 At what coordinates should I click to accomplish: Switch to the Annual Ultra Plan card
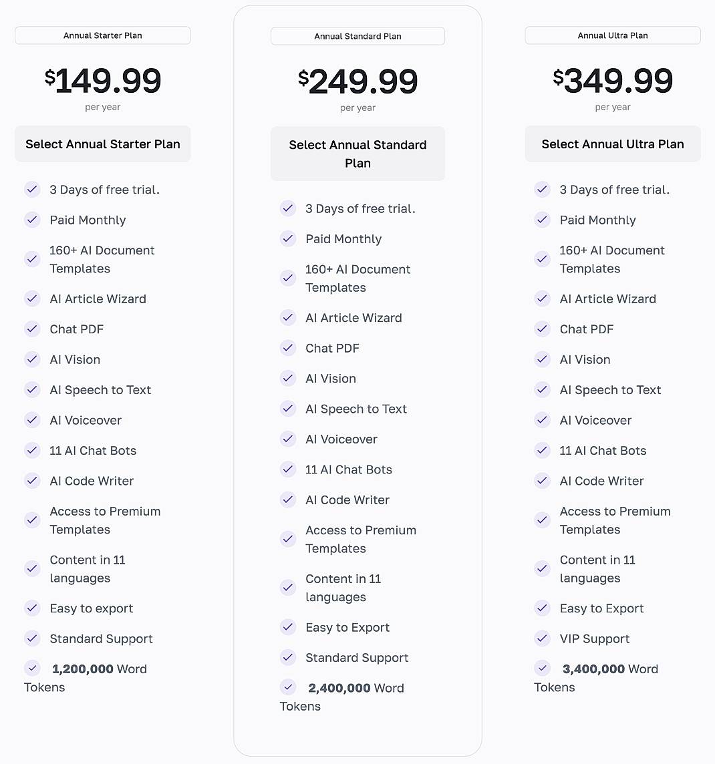[613, 381]
